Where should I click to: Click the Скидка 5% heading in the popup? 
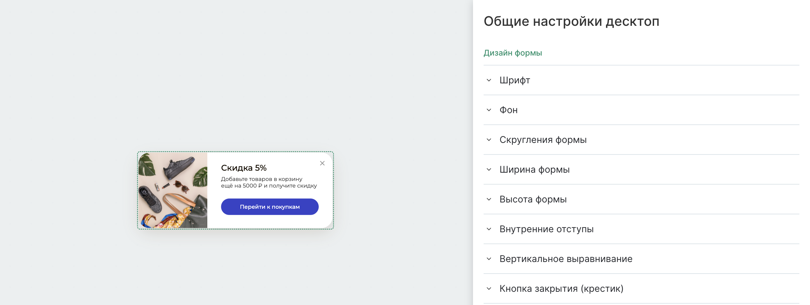(x=244, y=168)
